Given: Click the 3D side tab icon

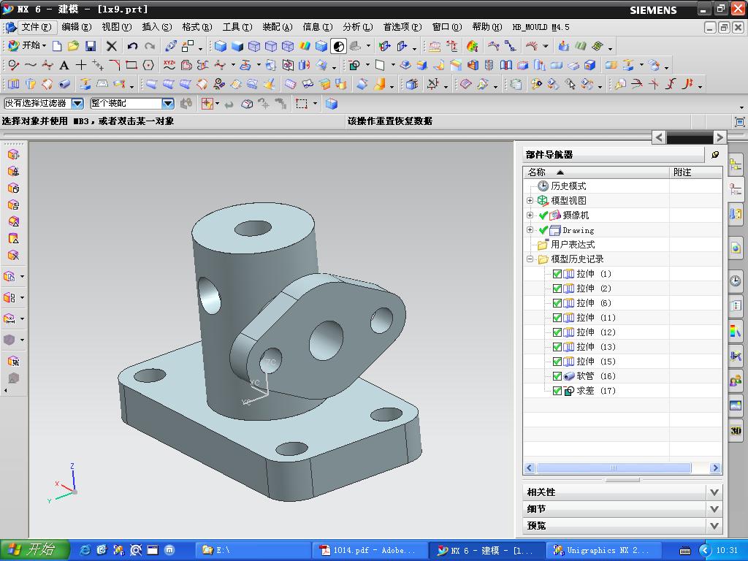Looking at the screenshot, I should 736,430.
